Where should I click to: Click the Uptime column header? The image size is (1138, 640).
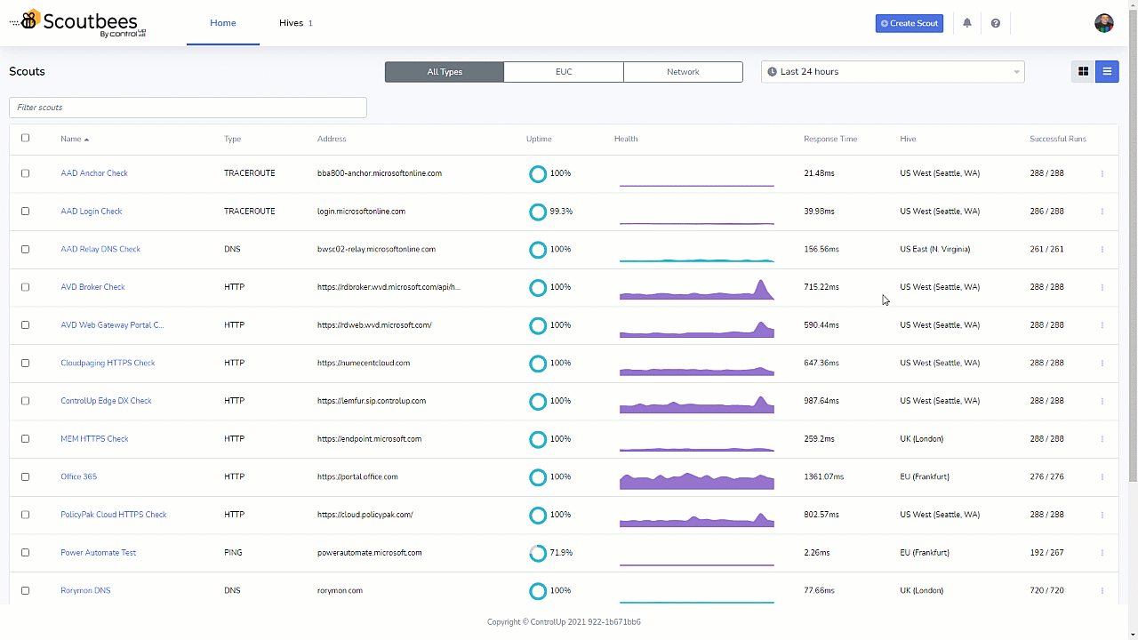539,140
